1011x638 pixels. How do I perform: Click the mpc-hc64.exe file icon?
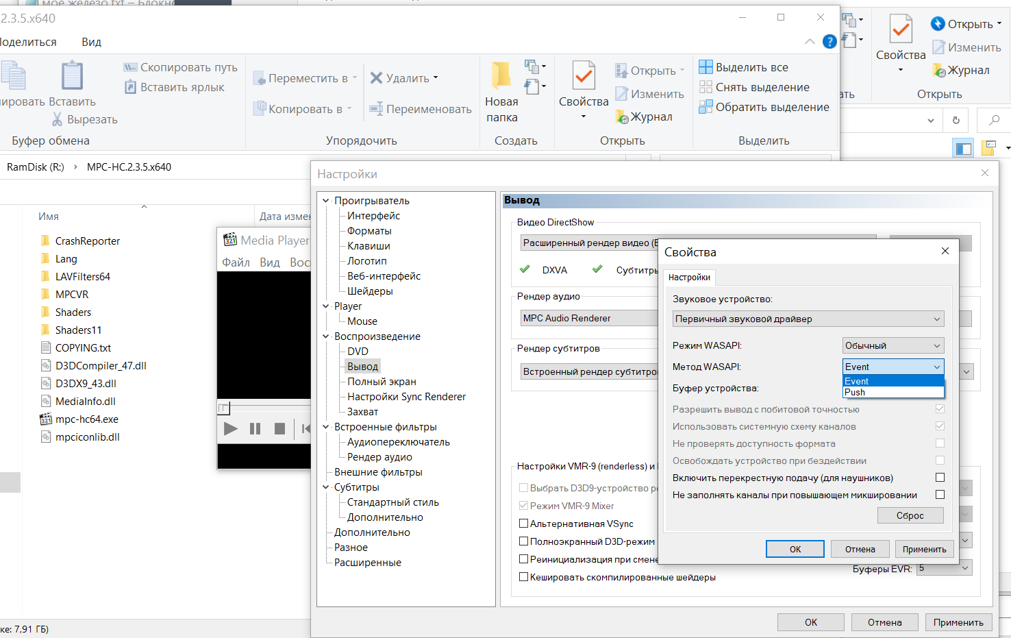tap(46, 419)
